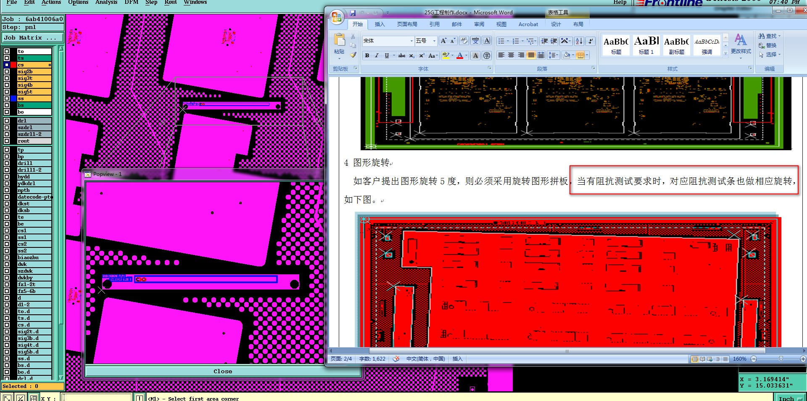This screenshot has height=401, width=807.
Task: Align text right in Word
Action: pos(521,55)
